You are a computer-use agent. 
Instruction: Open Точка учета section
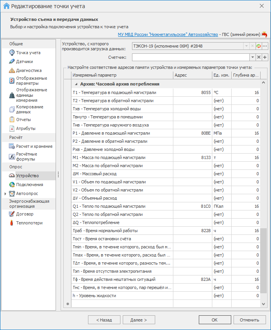click(x=28, y=53)
